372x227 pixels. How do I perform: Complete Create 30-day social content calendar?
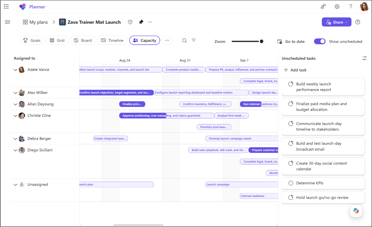point(291,163)
